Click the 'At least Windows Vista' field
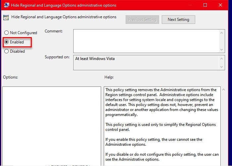232x166 pixels. tap(146, 63)
